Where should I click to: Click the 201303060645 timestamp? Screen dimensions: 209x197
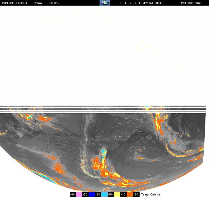[192, 3]
